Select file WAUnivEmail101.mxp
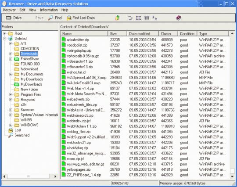This screenshot has height=187, width=237. coord(83,83)
